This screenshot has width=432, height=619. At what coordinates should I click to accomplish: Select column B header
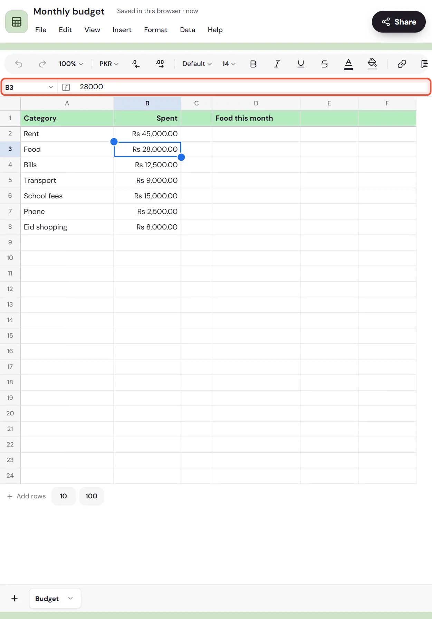tap(147, 103)
